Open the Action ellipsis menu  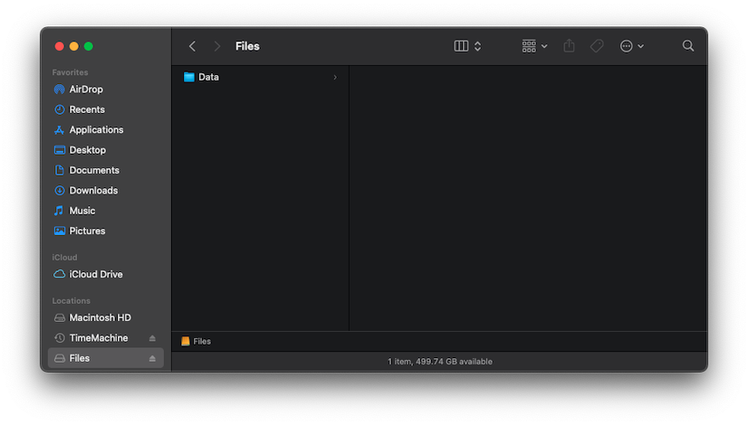click(x=631, y=46)
